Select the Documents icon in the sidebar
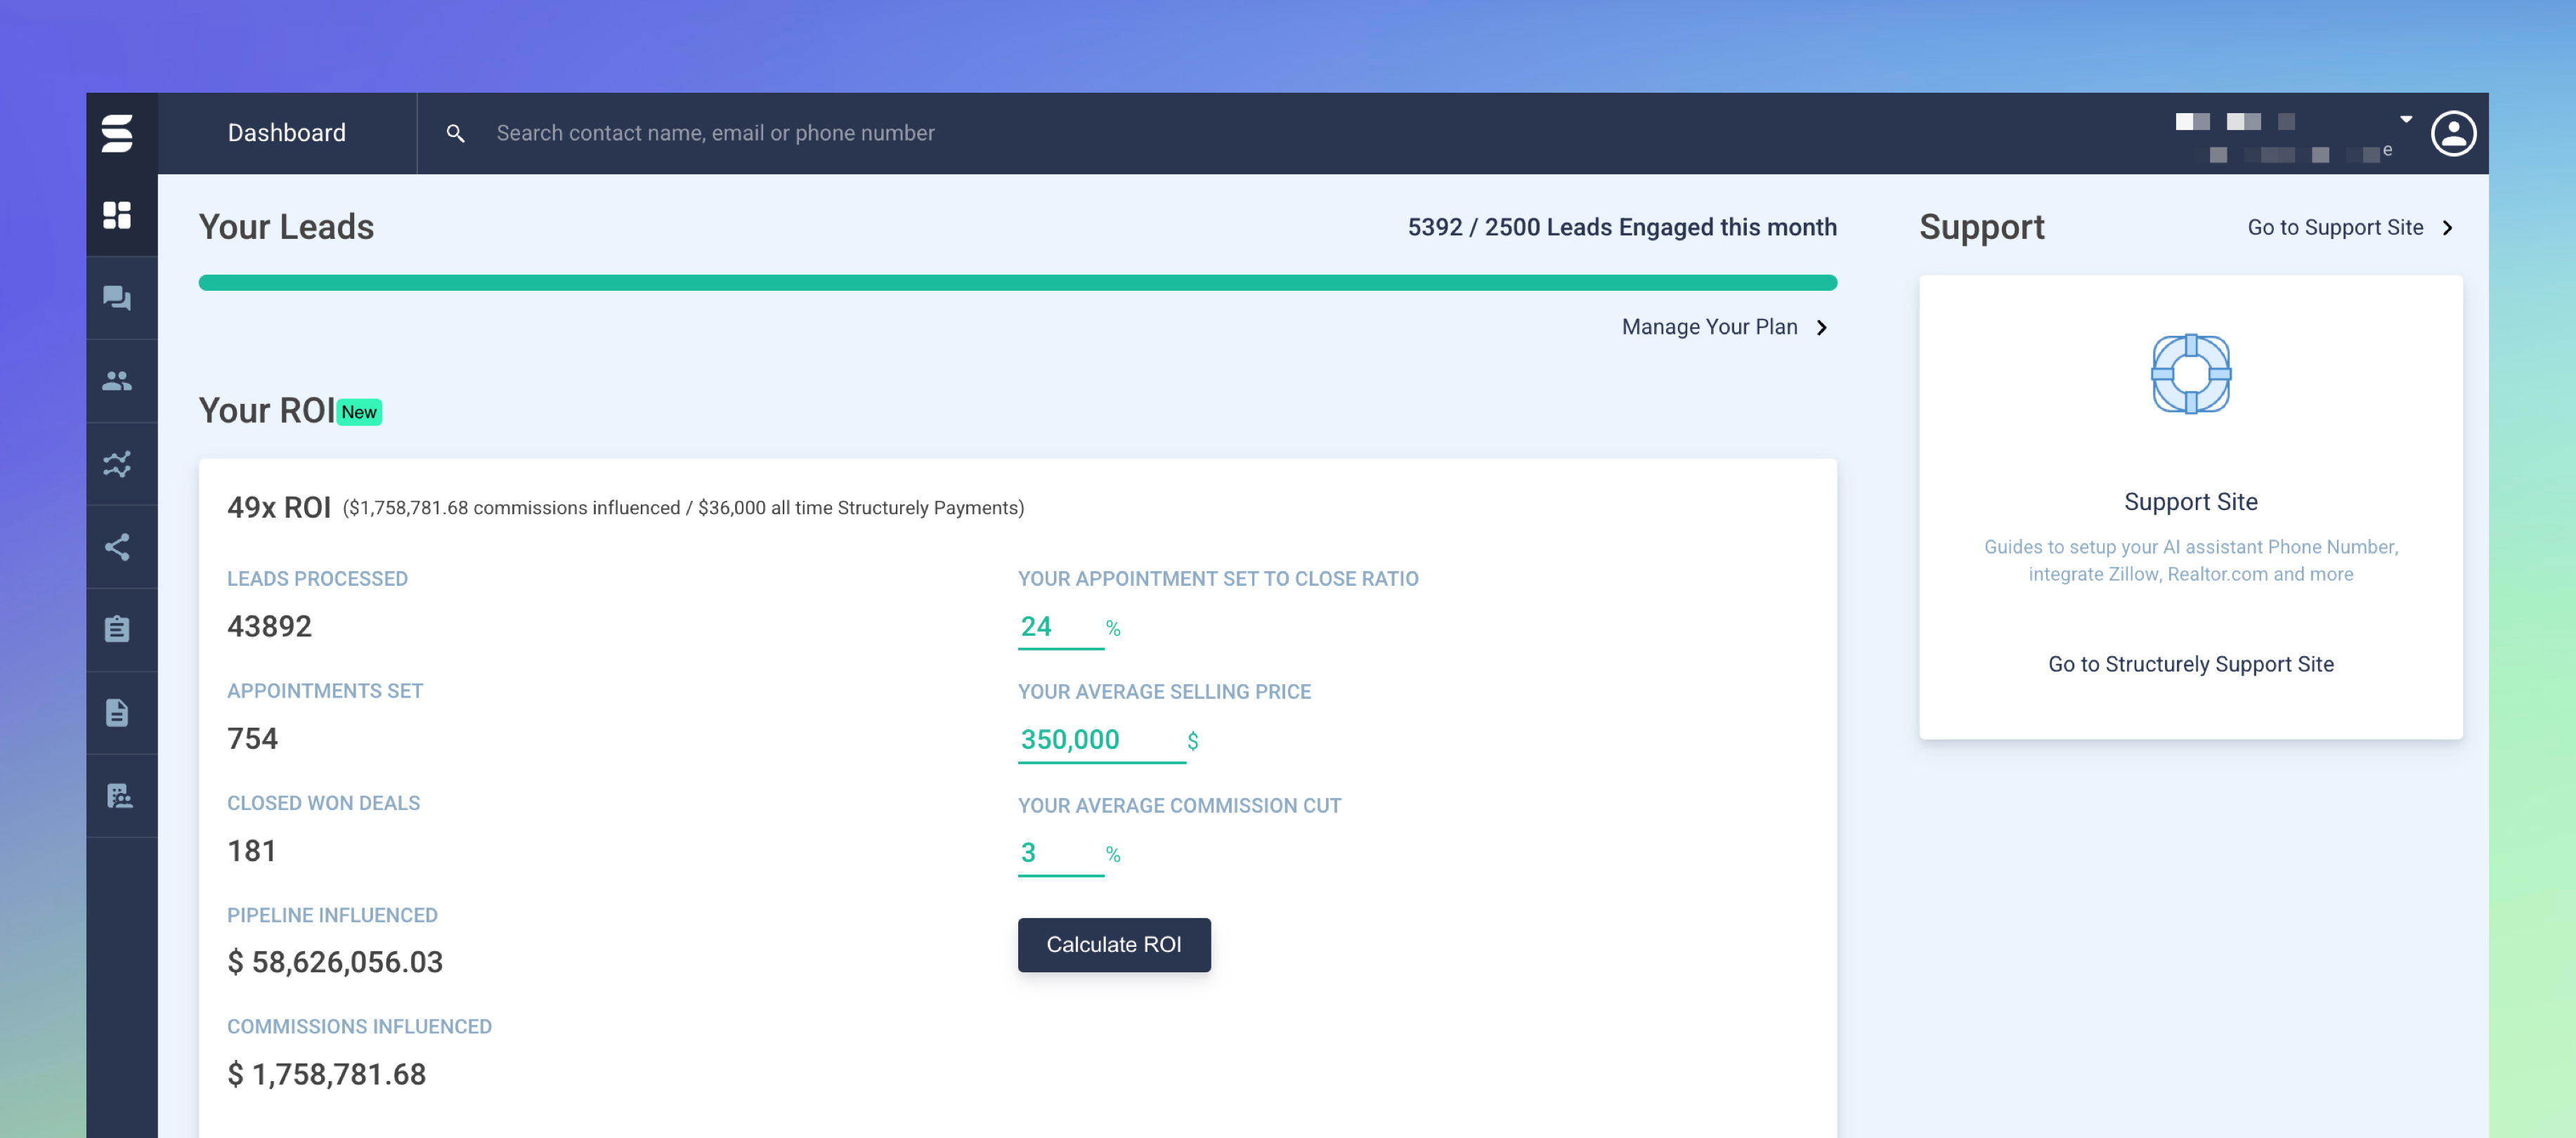 119,712
